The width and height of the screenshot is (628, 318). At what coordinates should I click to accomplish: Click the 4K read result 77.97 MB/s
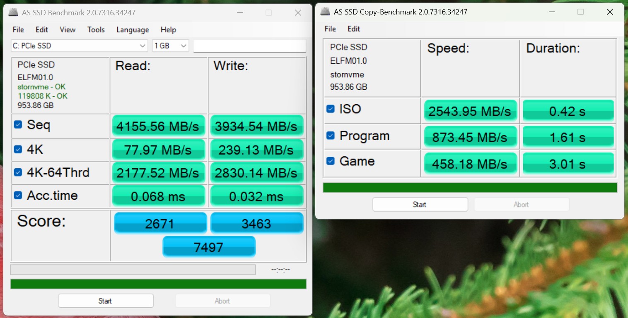[x=159, y=149]
